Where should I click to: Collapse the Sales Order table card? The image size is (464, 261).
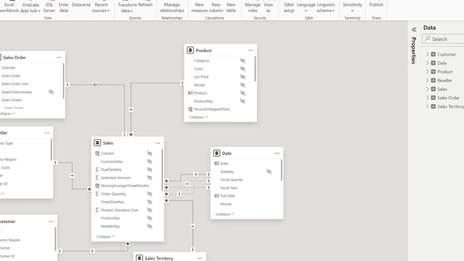coord(7,113)
